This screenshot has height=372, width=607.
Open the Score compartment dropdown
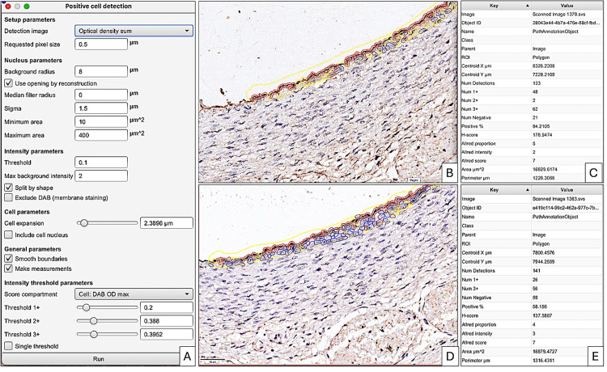(134, 294)
